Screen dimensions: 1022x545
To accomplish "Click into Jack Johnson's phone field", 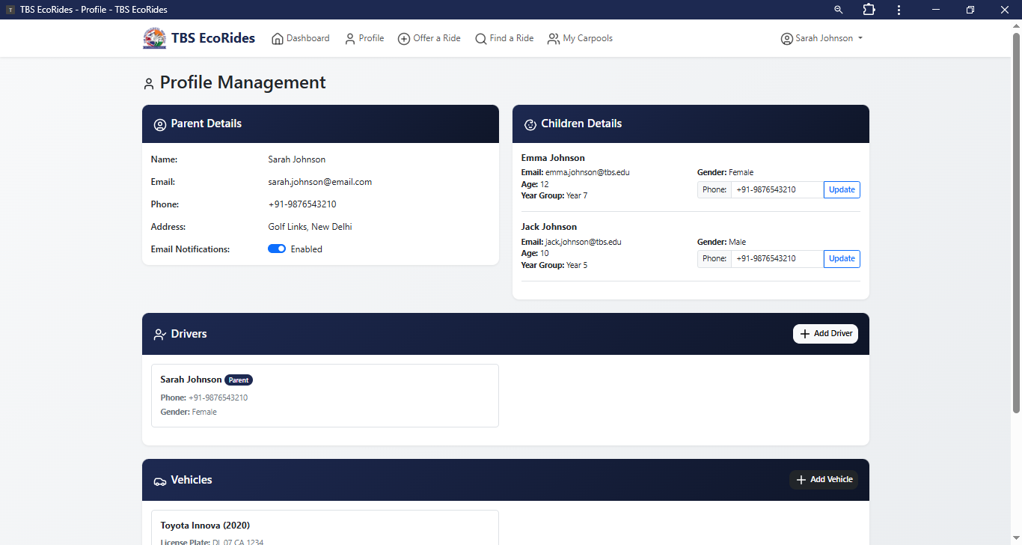I will [777, 259].
